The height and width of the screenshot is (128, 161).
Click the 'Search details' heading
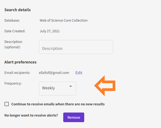(18, 10)
